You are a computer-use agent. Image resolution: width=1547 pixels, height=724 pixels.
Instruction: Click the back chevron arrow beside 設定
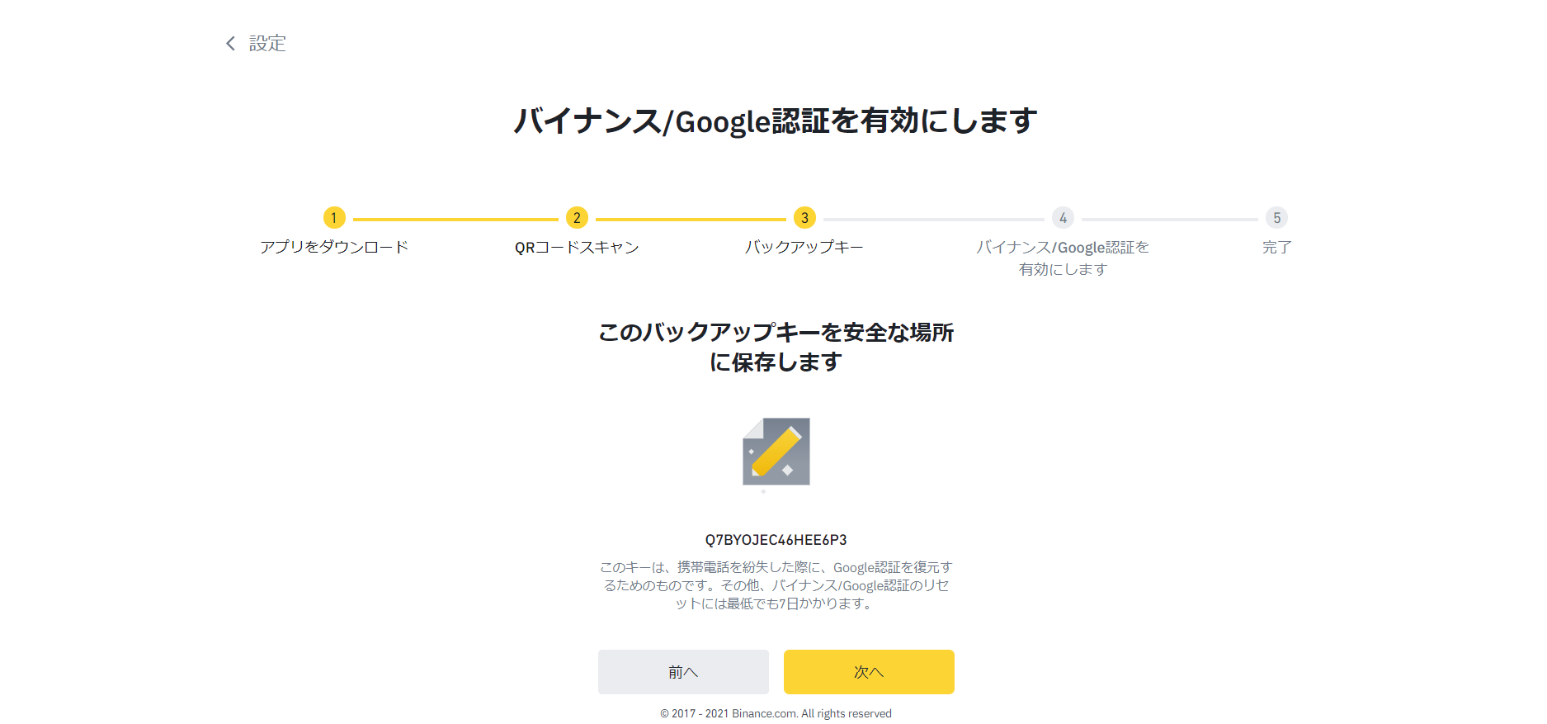[x=230, y=43]
